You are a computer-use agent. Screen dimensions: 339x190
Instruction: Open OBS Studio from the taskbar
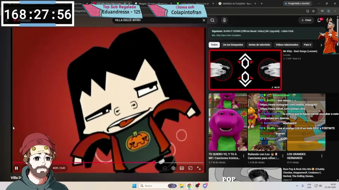tap(197, 186)
